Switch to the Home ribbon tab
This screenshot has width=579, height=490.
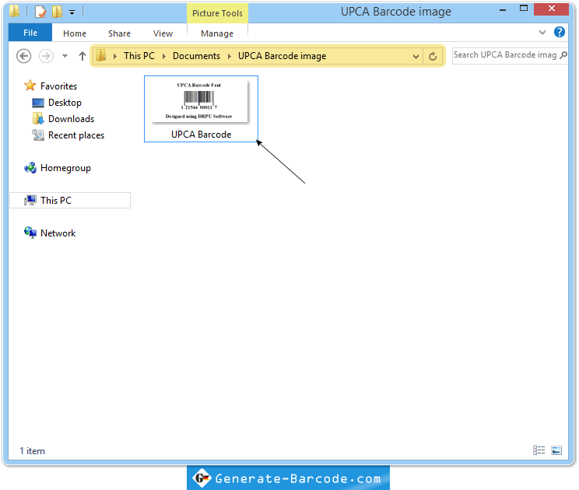click(x=75, y=33)
